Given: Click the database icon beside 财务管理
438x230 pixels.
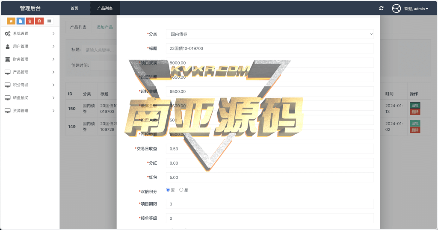Looking at the screenshot, I should [8, 59].
